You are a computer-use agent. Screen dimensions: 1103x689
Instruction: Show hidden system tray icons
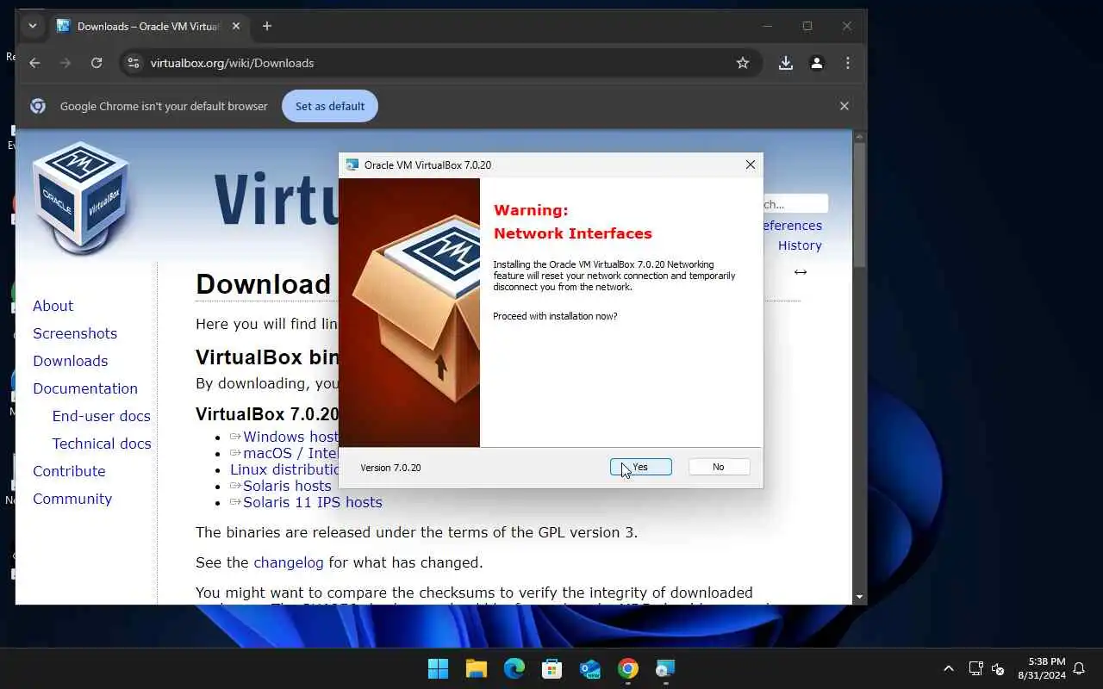click(x=949, y=668)
